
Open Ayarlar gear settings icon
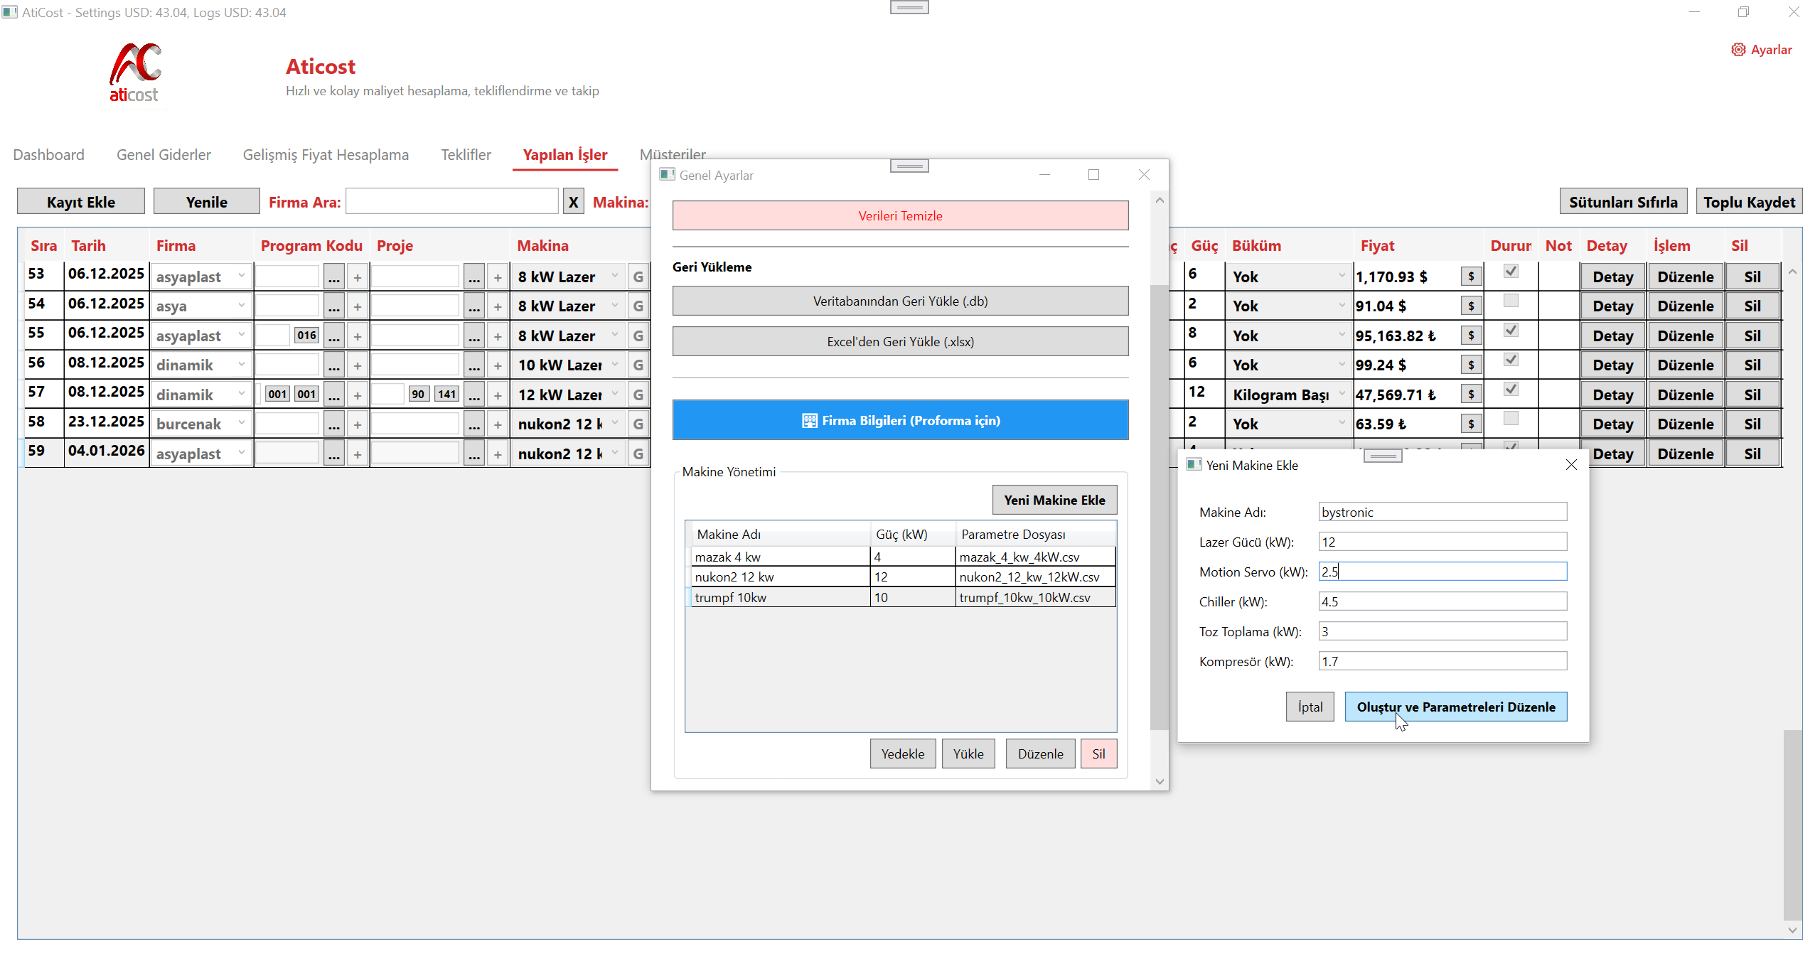(x=1738, y=50)
